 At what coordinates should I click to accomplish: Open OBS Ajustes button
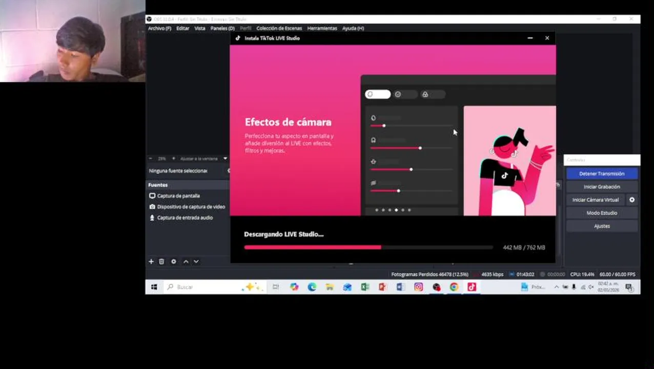click(x=602, y=226)
